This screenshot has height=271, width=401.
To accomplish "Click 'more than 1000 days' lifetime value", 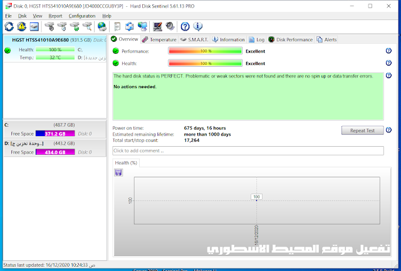I will tap(207, 134).
